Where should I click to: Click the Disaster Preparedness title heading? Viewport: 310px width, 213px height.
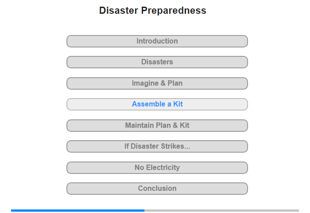[x=153, y=11]
